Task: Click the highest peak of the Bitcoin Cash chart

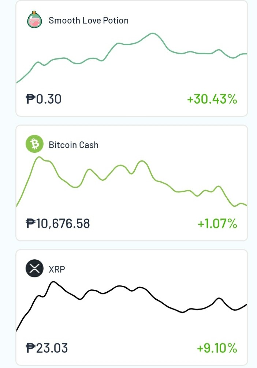Action: (39, 157)
